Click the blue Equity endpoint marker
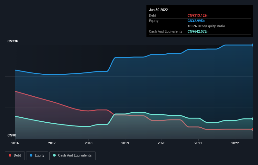The width and height of the screenshot is (258, 165). [x=253, y=45]
